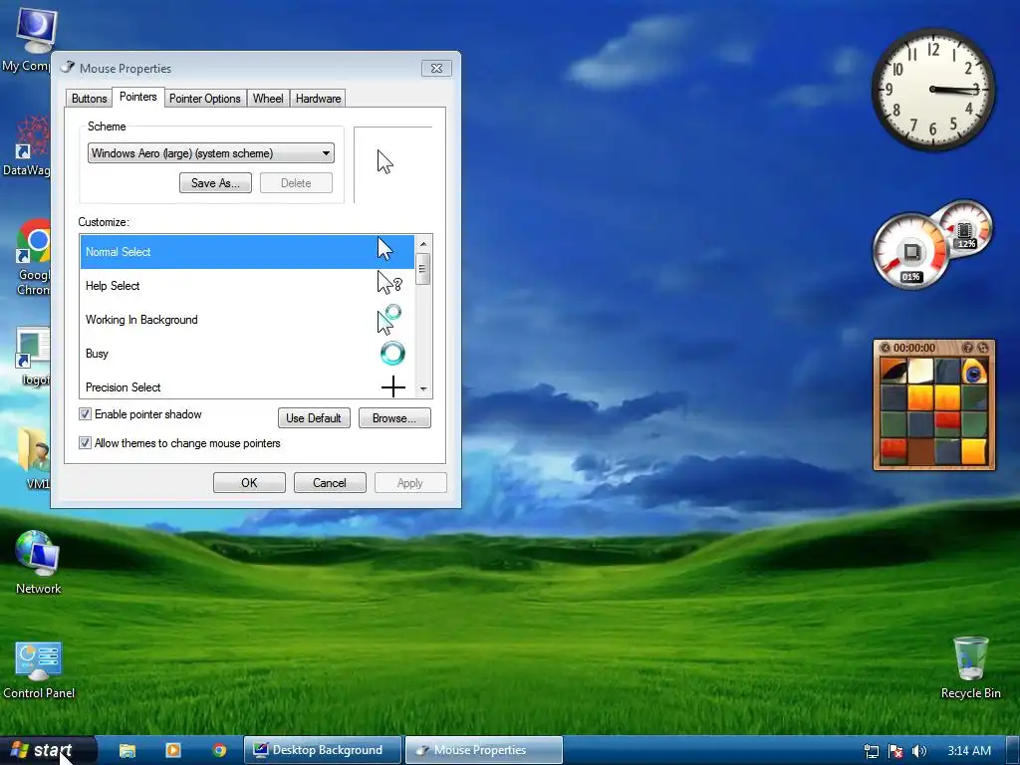Click the Mouse Properties title bar mouse icon

coord(68,68)
